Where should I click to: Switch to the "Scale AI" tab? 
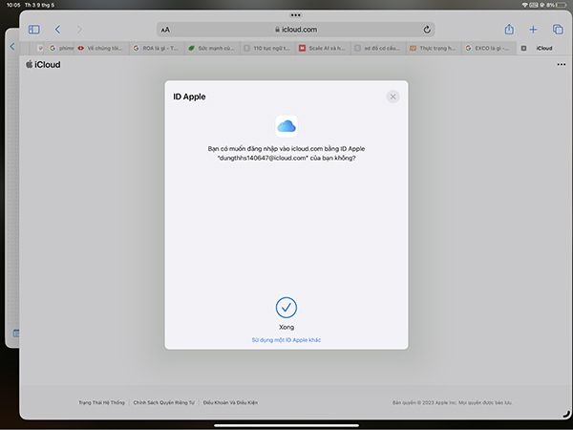pyautogui.click(x=323, y=47)
